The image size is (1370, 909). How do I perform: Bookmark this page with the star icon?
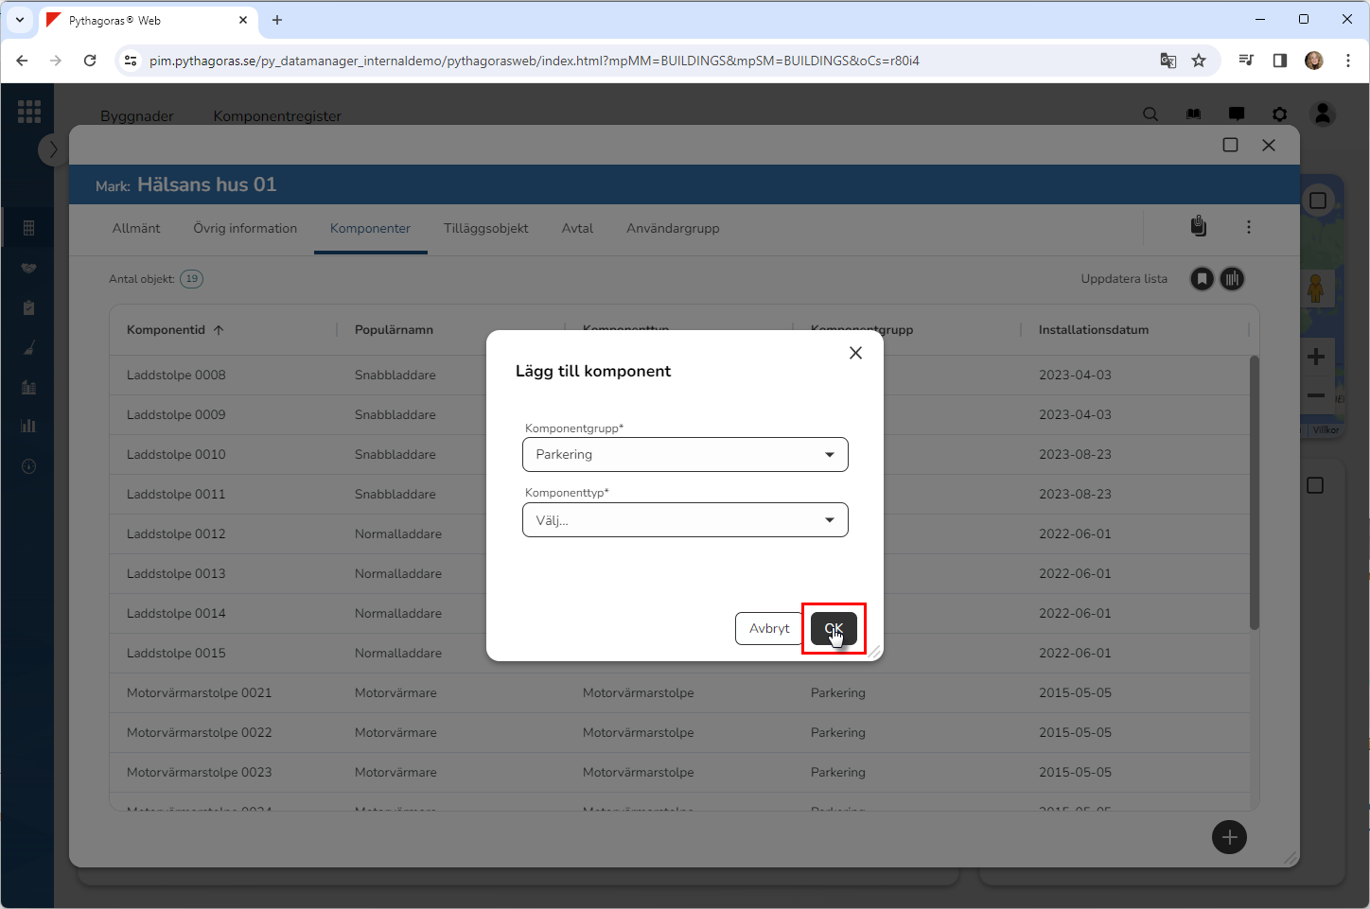1199,61
